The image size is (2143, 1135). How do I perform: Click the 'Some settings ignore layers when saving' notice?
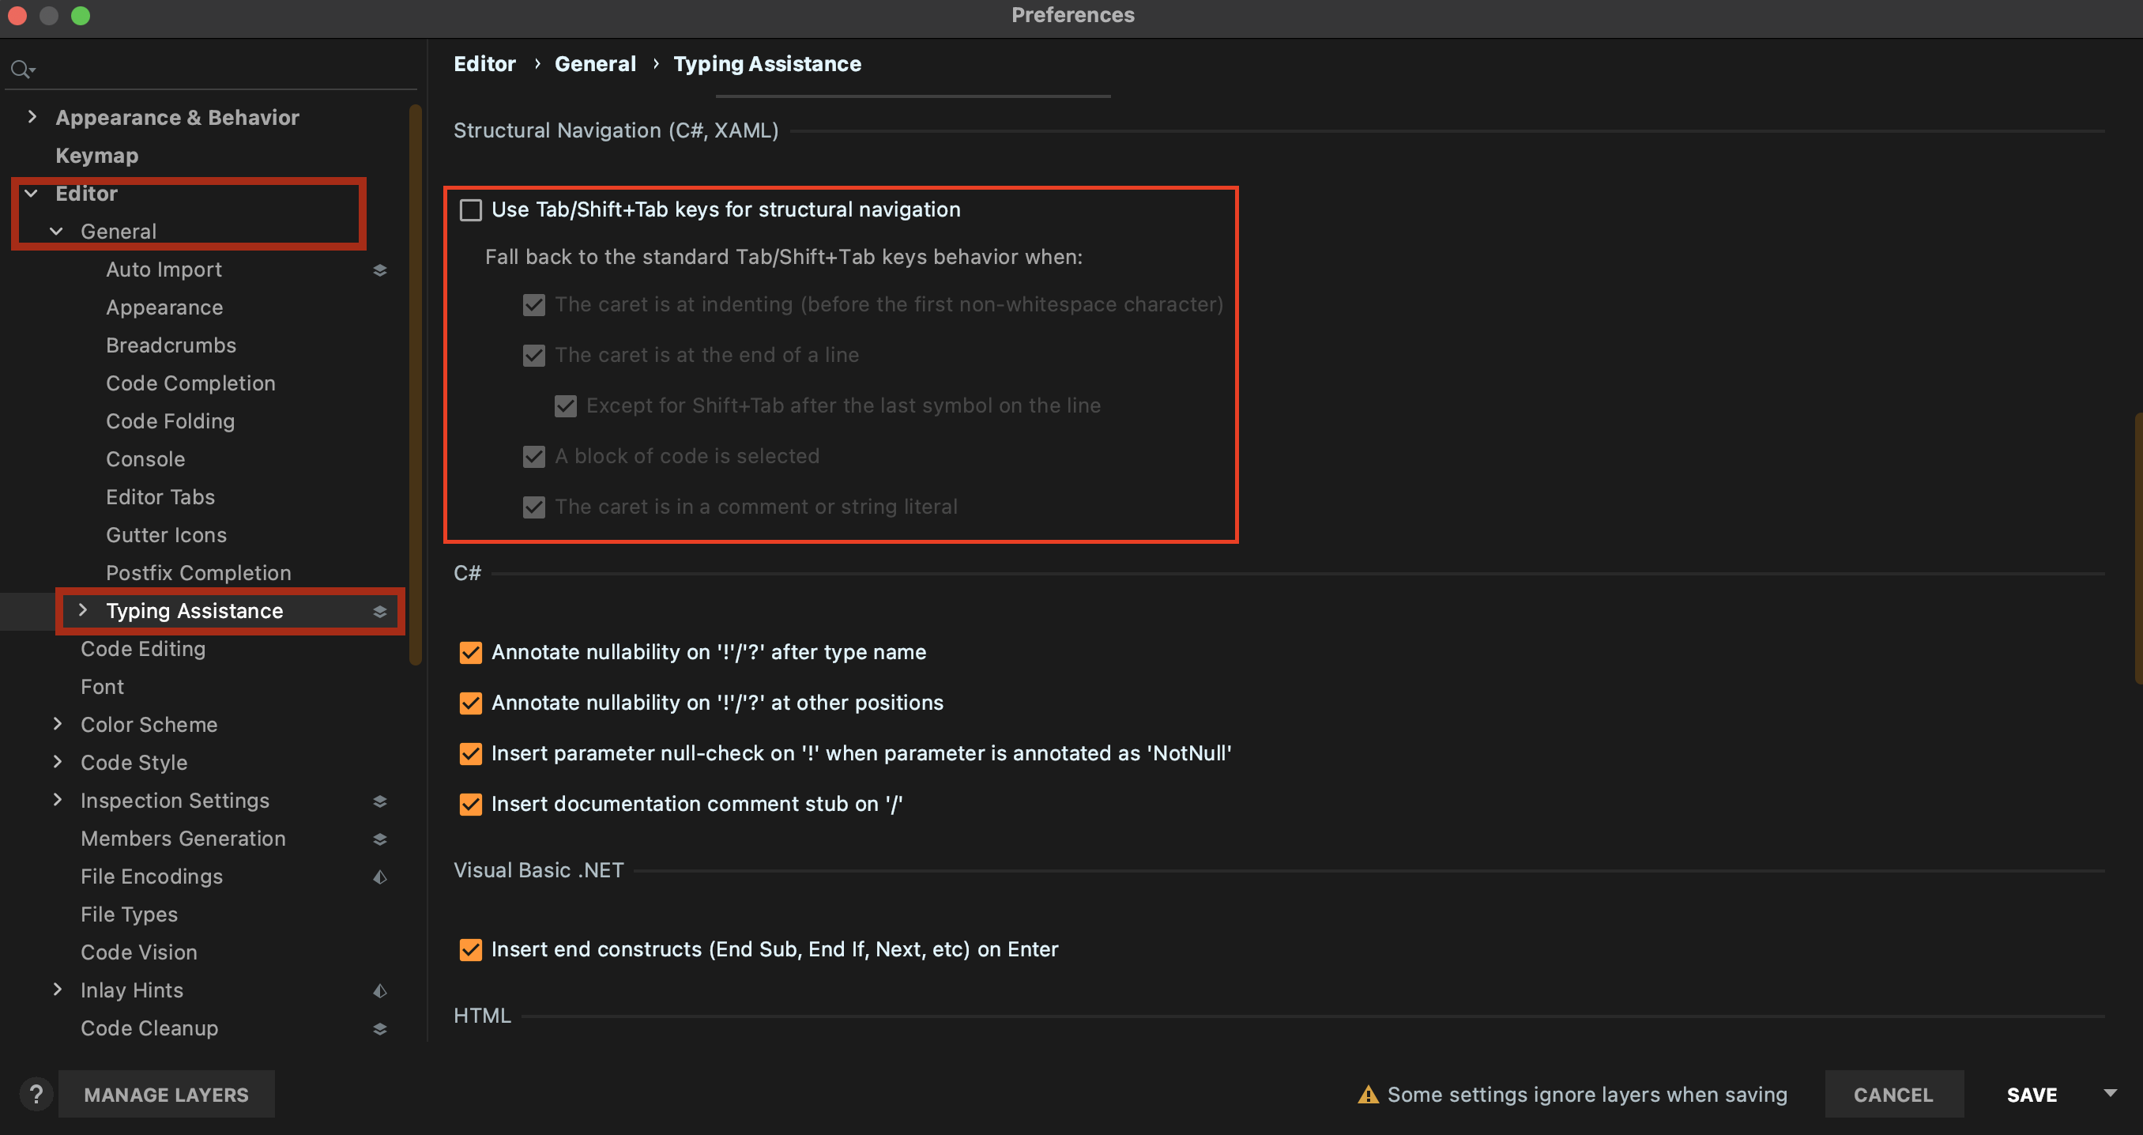pos(1587,1094)
